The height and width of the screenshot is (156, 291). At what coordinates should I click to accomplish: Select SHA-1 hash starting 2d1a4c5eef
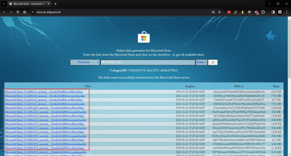pos(239,92)
